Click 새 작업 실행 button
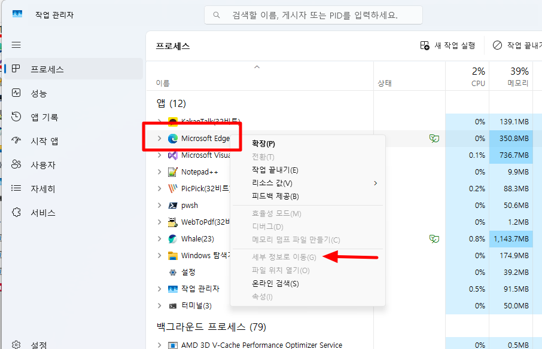 447,45
